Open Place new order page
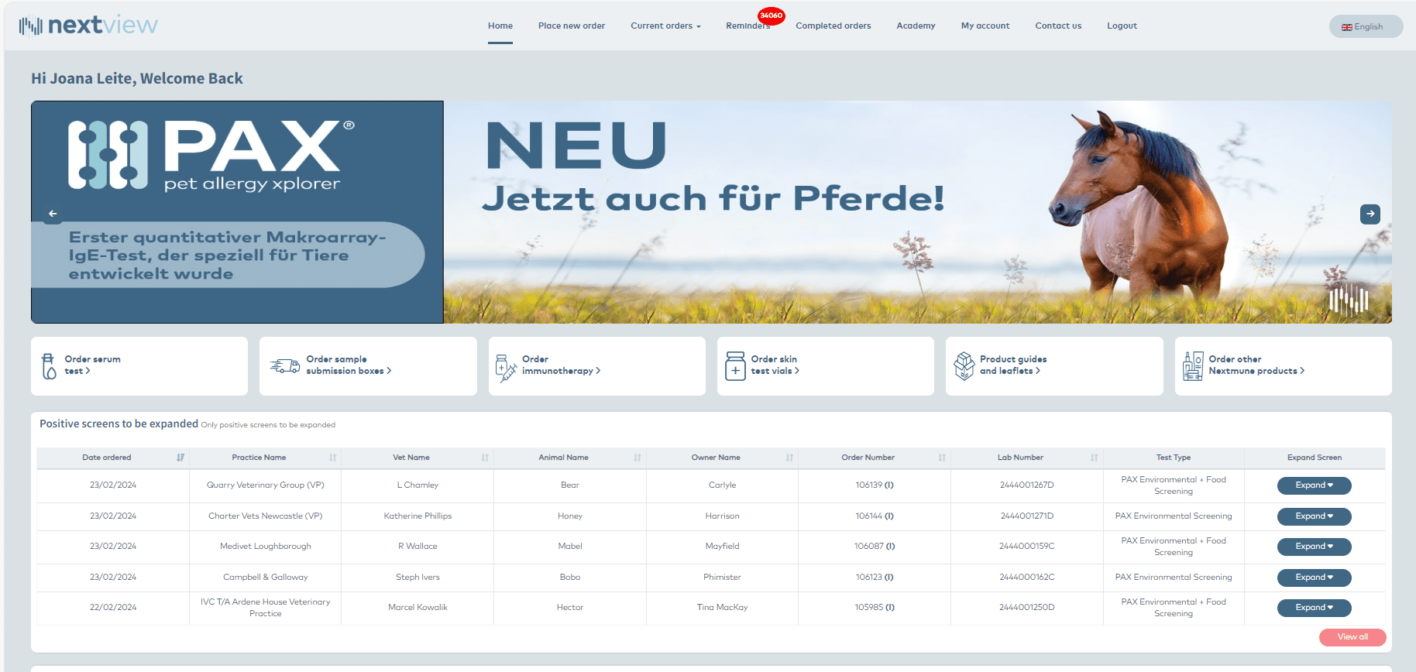 572,26
